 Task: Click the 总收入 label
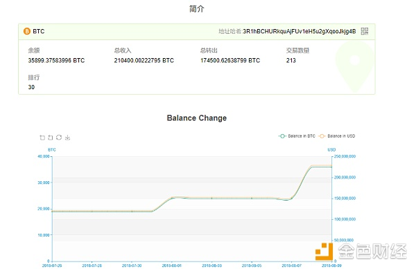[x=123, y=50]
